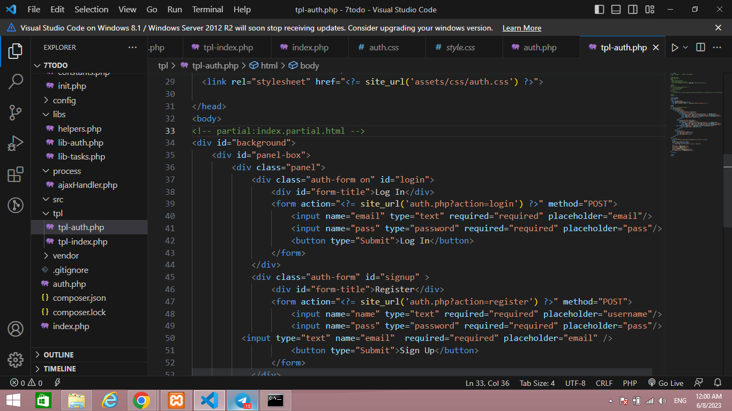Dismiss the Windows update notification banner

point(718,28)
